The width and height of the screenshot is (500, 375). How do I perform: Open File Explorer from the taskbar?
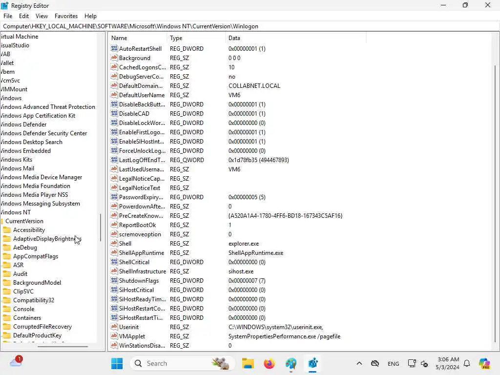(248, 363)
